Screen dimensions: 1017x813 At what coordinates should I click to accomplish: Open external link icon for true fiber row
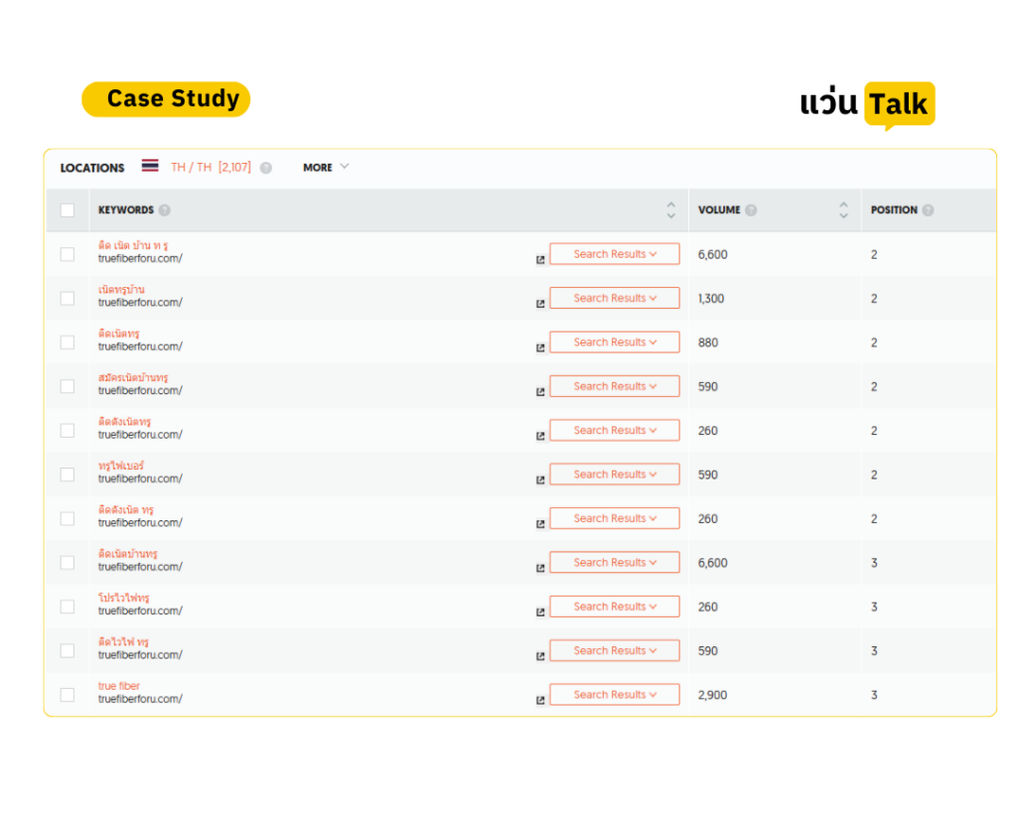point(540,701)
